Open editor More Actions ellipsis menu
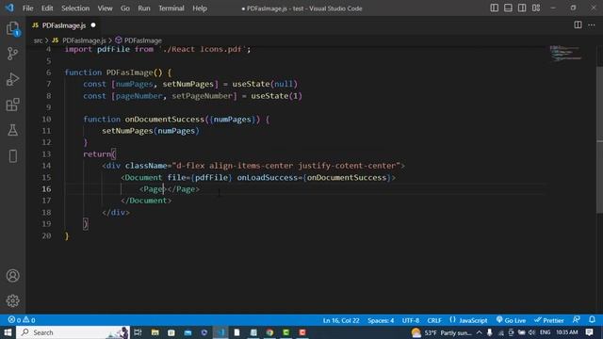603x339 pixels. point(592,25)
